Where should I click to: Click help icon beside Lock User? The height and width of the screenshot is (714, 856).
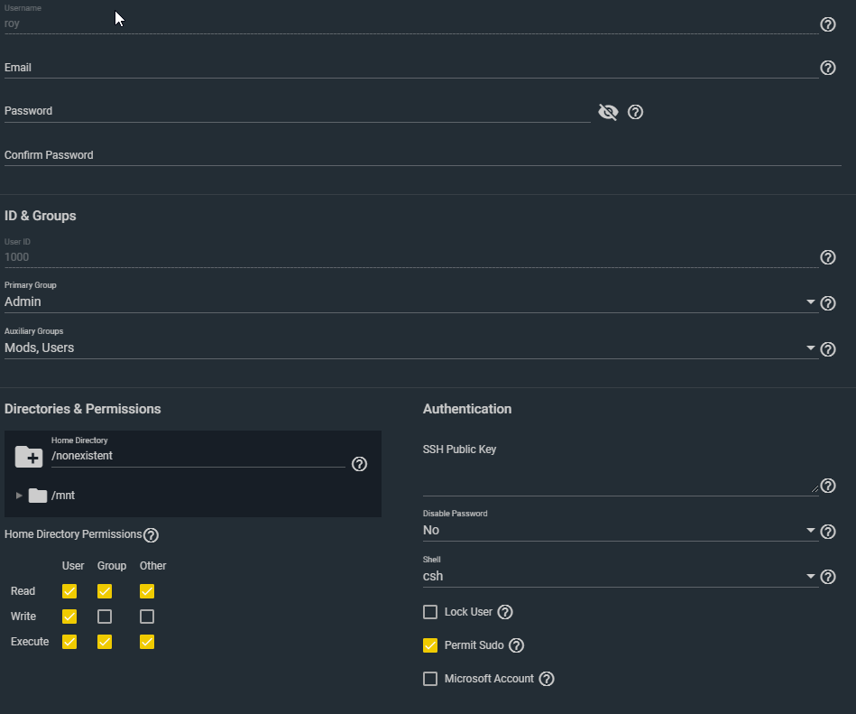505,612
